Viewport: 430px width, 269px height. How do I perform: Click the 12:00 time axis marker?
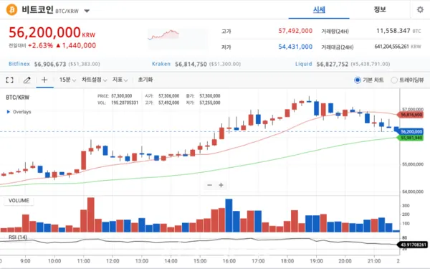tap(113, 261)
